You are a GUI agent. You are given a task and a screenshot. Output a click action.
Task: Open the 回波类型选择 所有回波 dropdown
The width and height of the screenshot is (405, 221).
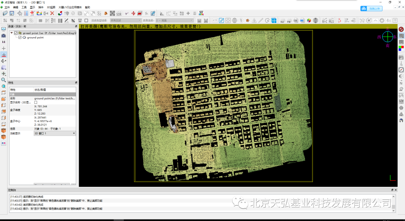coord(126,20)
